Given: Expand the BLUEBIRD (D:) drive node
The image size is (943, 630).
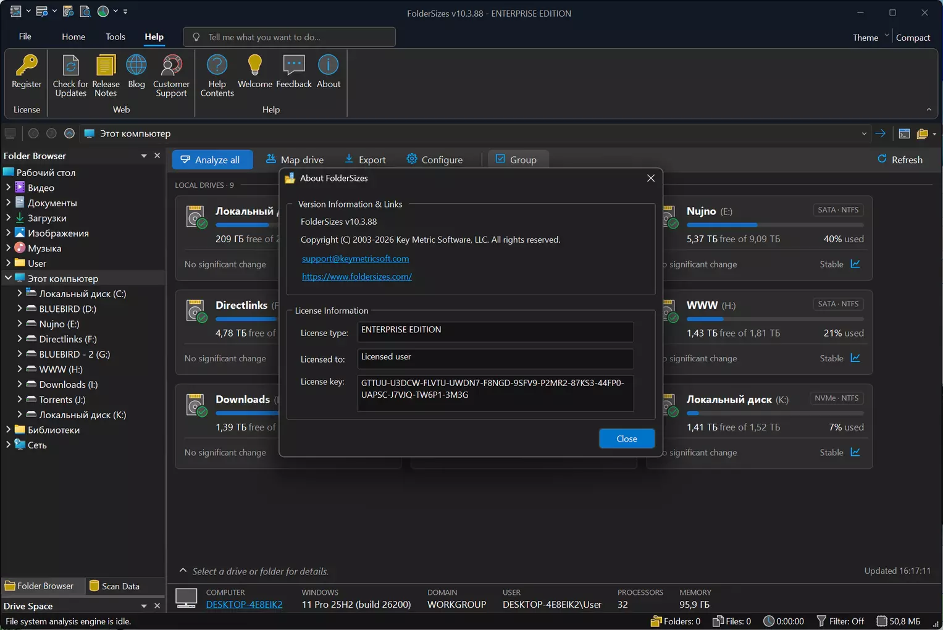Looking at the screenshot, I should (20, 308).
